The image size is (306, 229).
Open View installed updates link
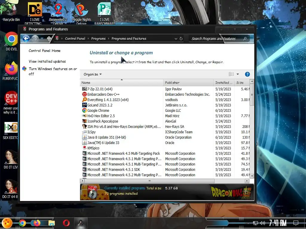pos(47,61)
